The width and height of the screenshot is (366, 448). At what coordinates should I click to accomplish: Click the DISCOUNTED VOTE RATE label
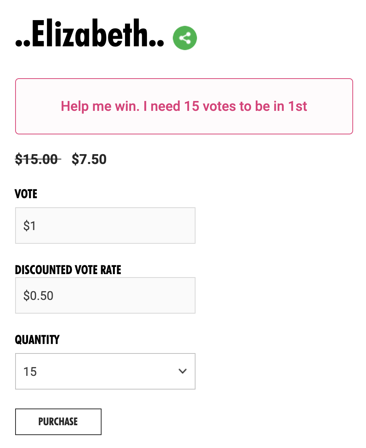point(68,270)
